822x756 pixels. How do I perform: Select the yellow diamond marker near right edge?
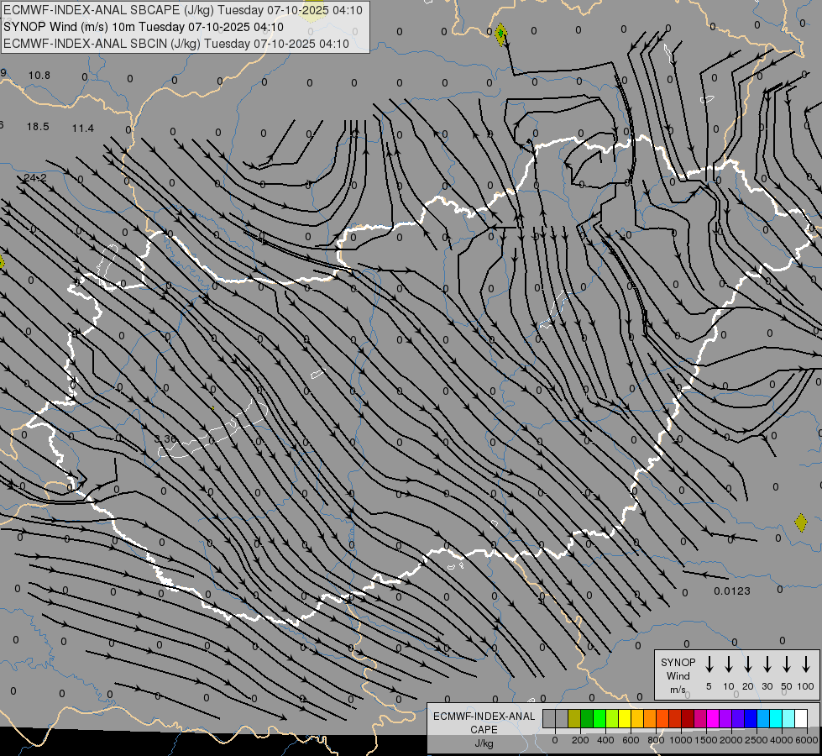coord(800,522)
